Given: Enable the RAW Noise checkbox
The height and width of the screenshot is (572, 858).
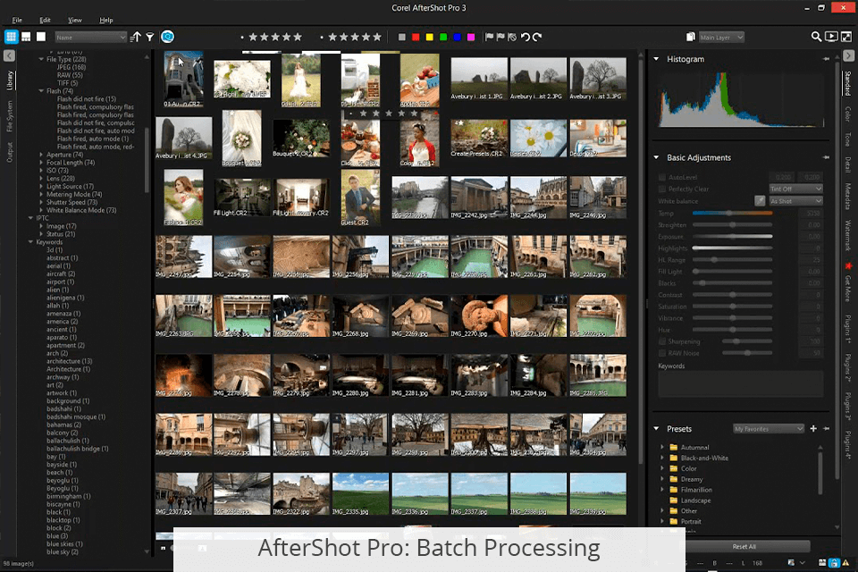Looking at the screenshot, I should [x=662, y=353].
